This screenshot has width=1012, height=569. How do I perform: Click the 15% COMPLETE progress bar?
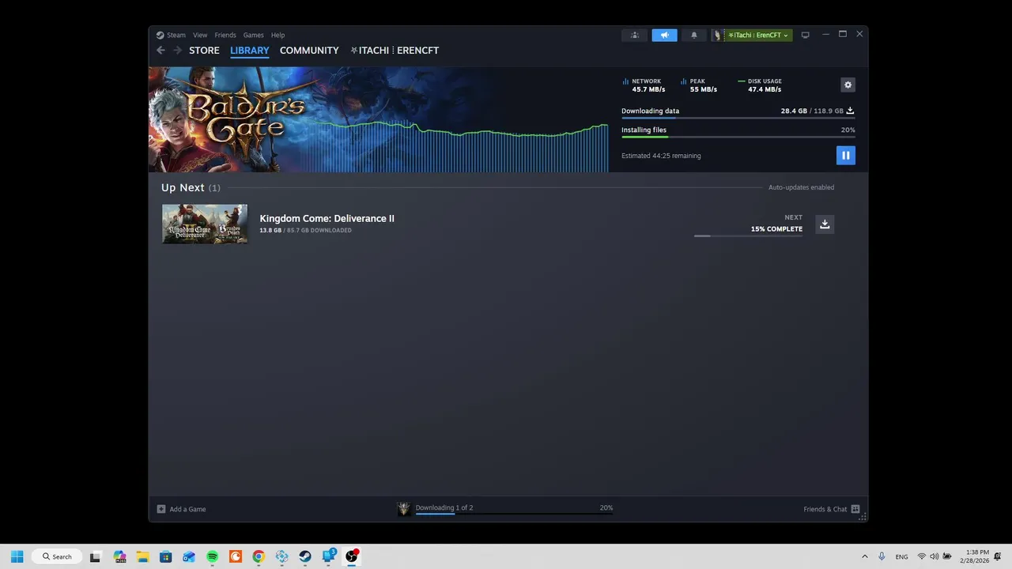(x=748, y=236)
